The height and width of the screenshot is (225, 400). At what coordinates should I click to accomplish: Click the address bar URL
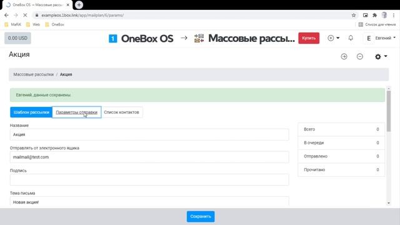pos(82,15)
